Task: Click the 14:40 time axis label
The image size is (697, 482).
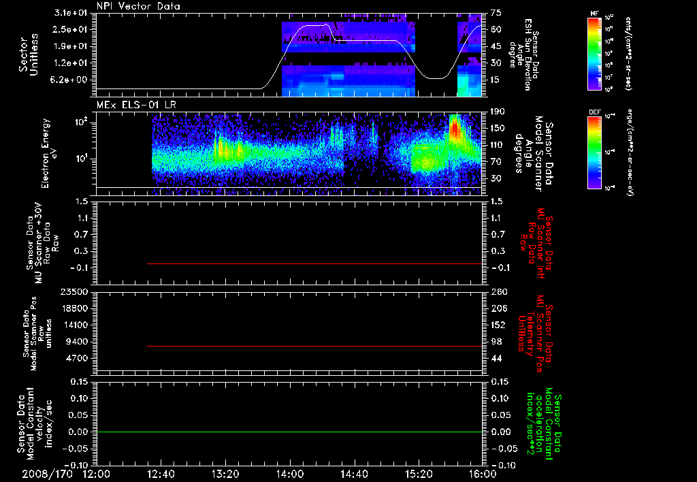Action: coord(354,474)
